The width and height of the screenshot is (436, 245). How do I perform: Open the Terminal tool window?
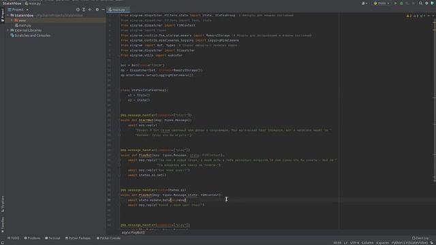52,238
